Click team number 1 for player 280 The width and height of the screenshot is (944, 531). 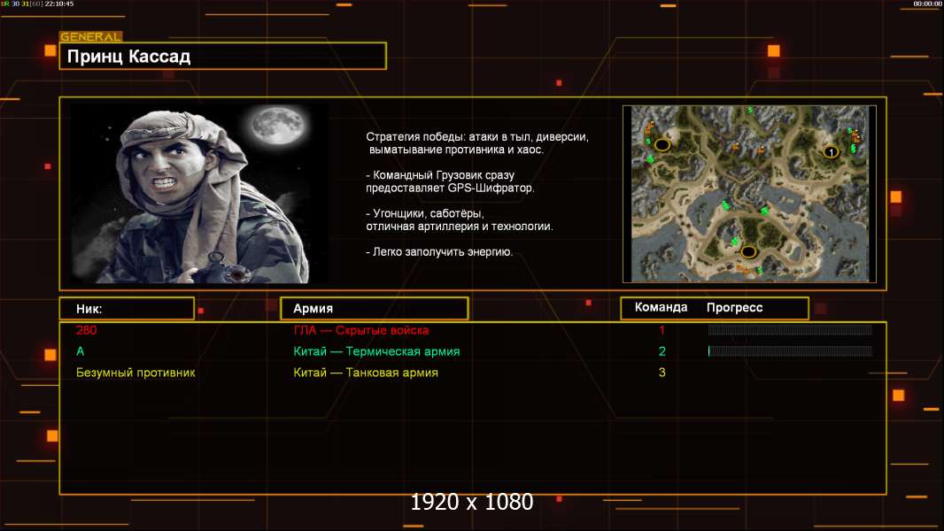point(662,329)
